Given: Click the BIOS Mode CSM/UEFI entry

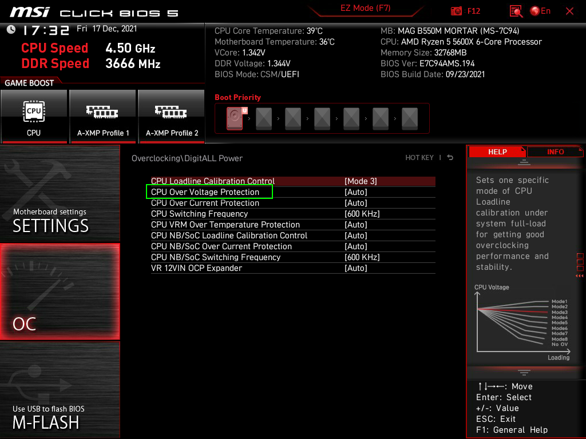Looking at the screenshot, I should tap(257, 74).
